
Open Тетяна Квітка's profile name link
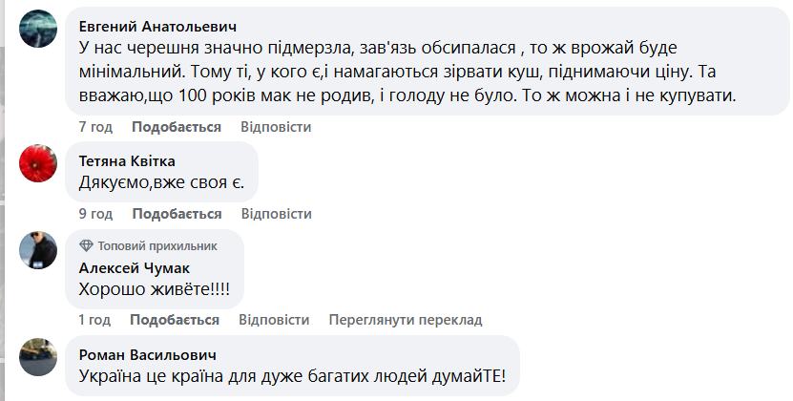[x=127, y=160]
